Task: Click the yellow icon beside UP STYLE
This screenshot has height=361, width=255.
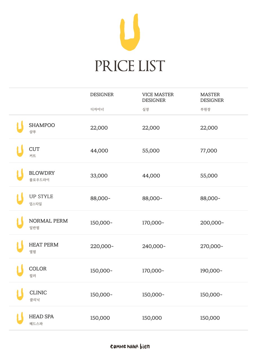Action: click(19, 199)
